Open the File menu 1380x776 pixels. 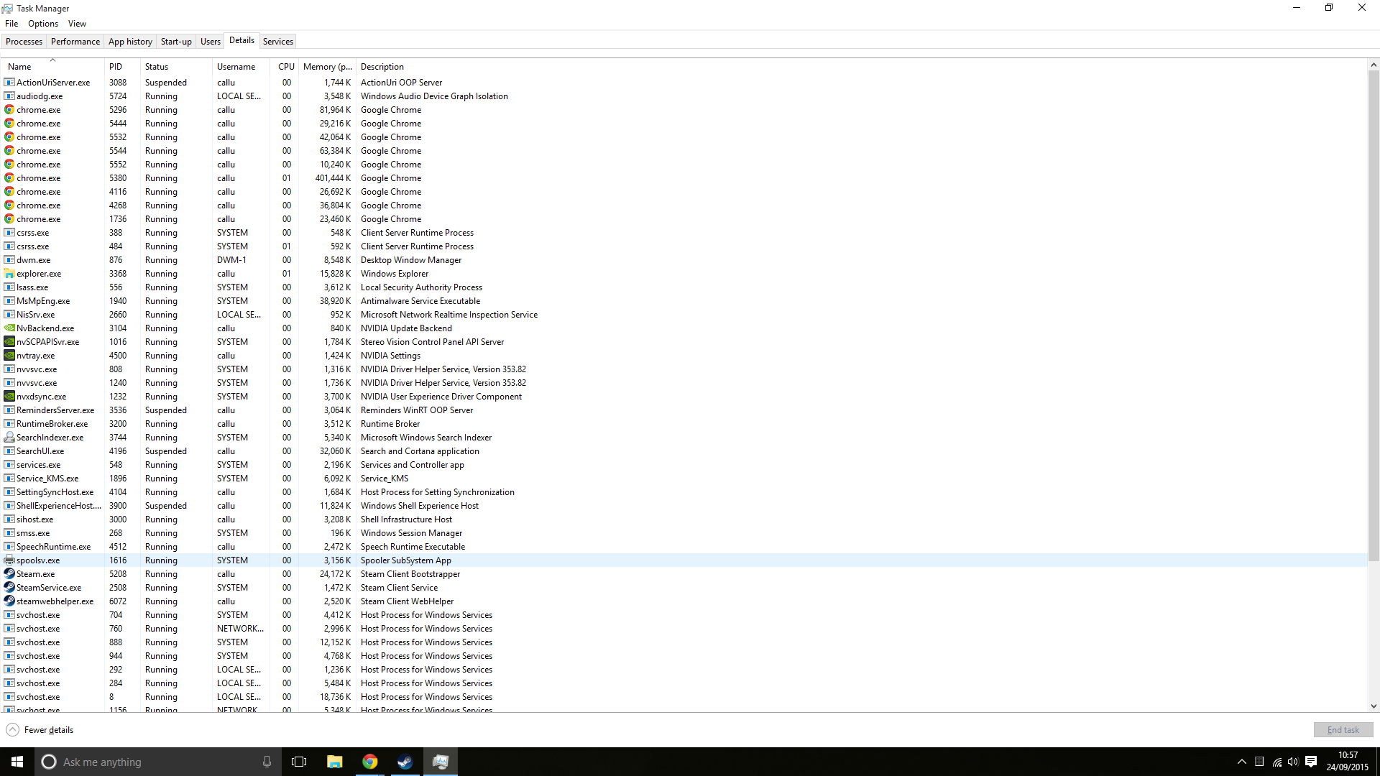click(x=11, y=24)
